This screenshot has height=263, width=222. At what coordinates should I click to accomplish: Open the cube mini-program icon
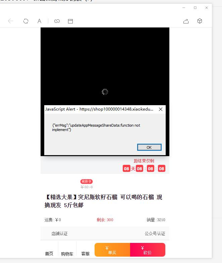200,21
